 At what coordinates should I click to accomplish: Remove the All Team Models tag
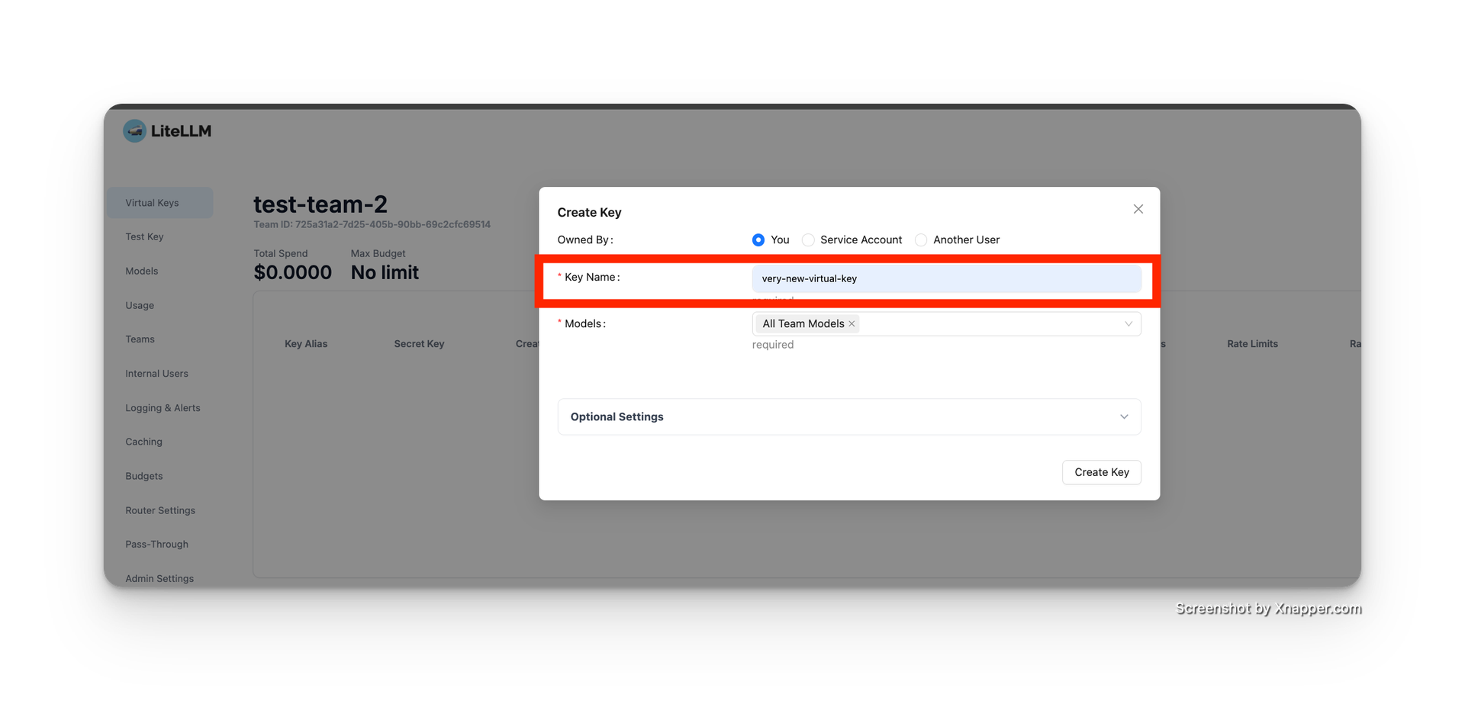pyautogui.click(x=852, y=324)
